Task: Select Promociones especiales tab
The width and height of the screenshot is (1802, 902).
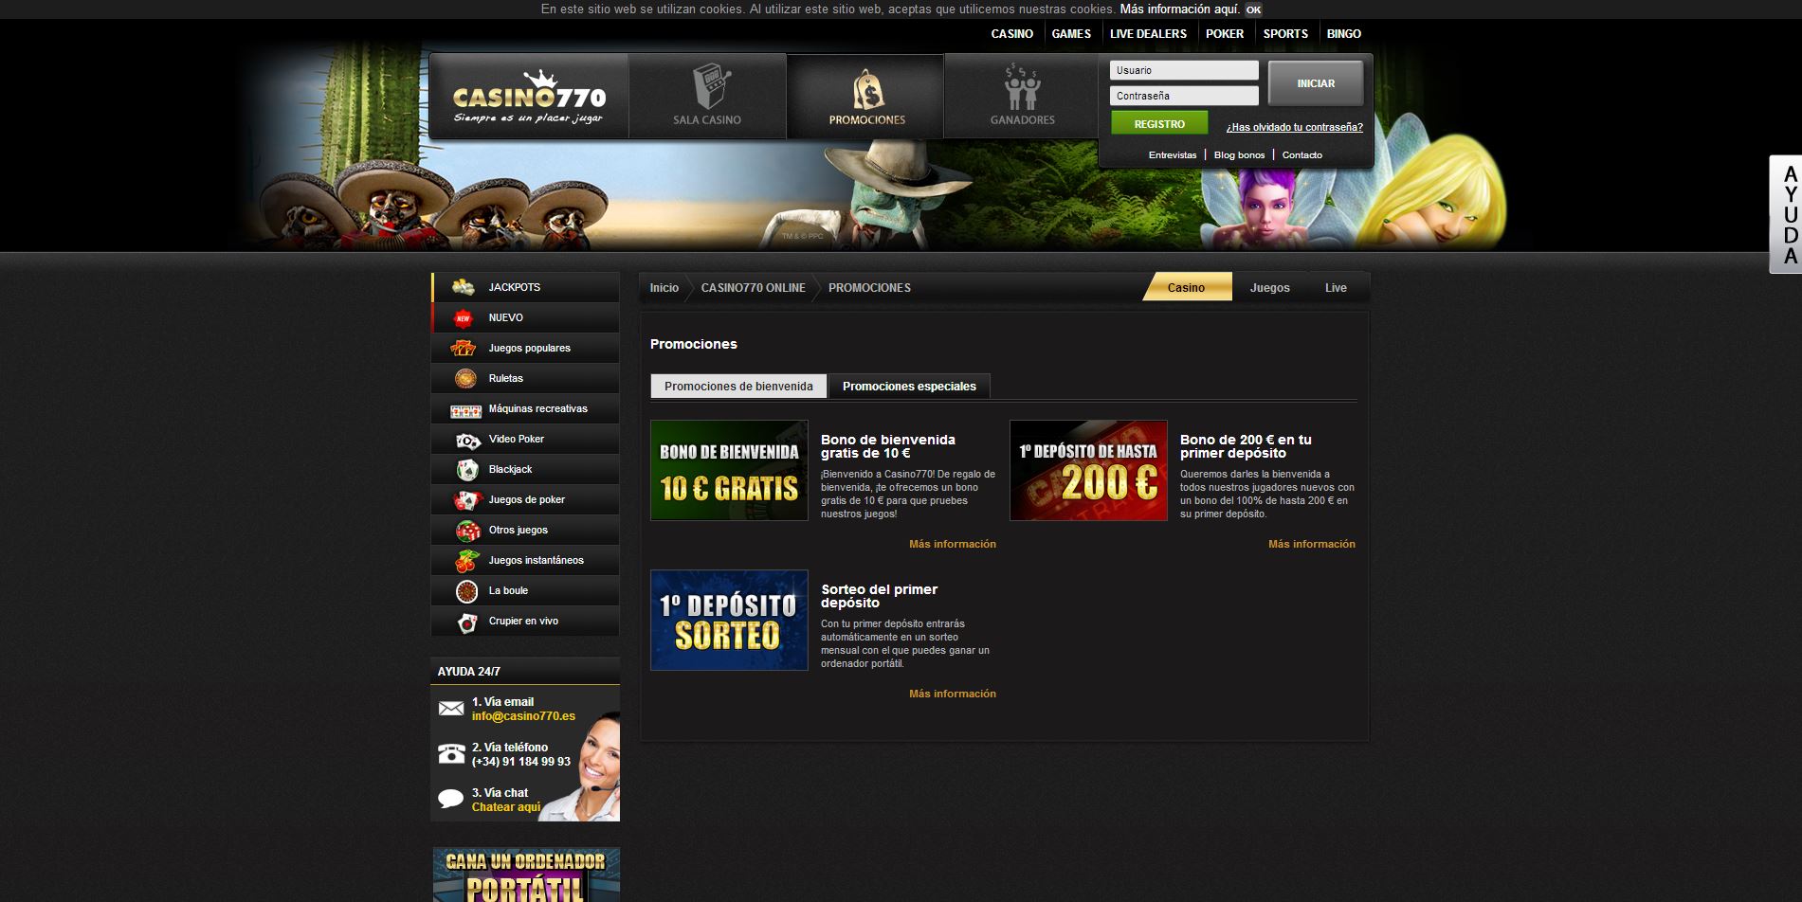Action: click(x=909, y=386)
